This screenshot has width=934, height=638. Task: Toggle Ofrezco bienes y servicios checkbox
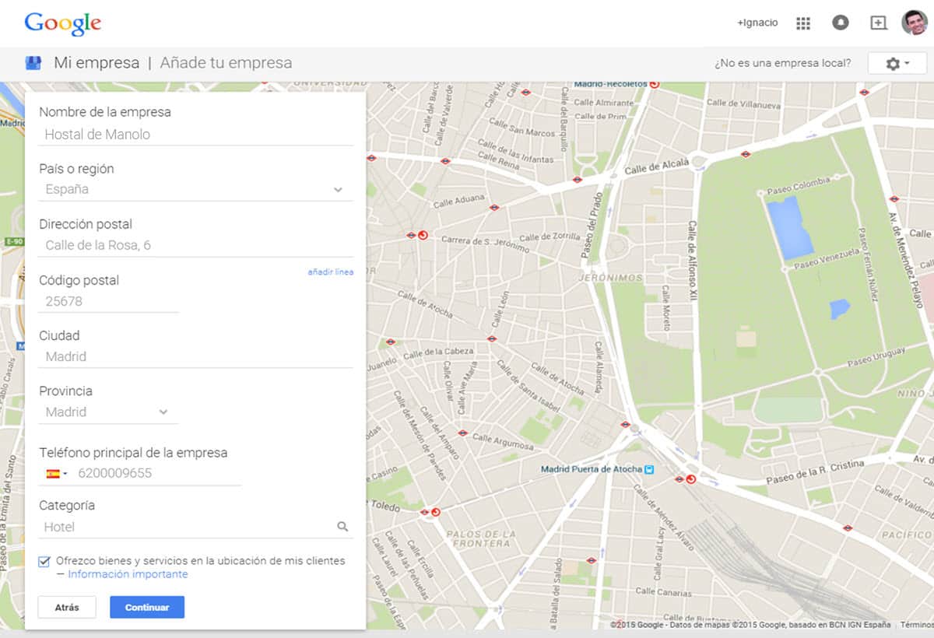[x=44, y=561]
